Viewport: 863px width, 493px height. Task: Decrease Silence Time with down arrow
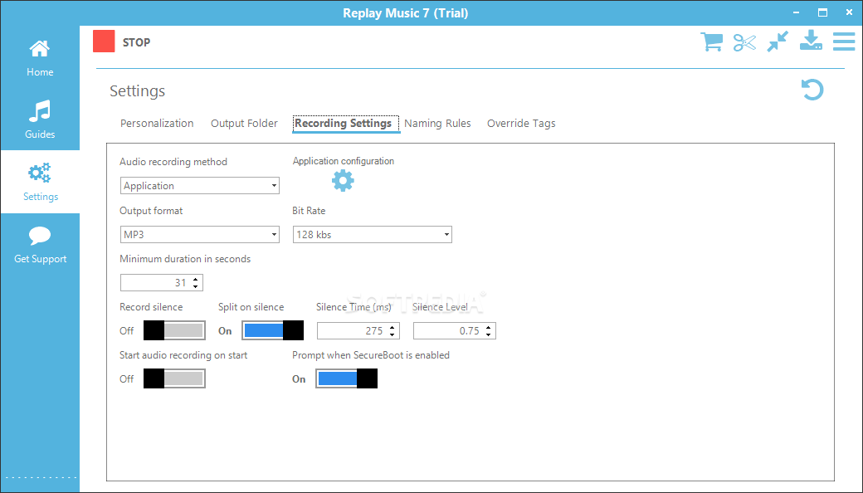pos(392,334)
